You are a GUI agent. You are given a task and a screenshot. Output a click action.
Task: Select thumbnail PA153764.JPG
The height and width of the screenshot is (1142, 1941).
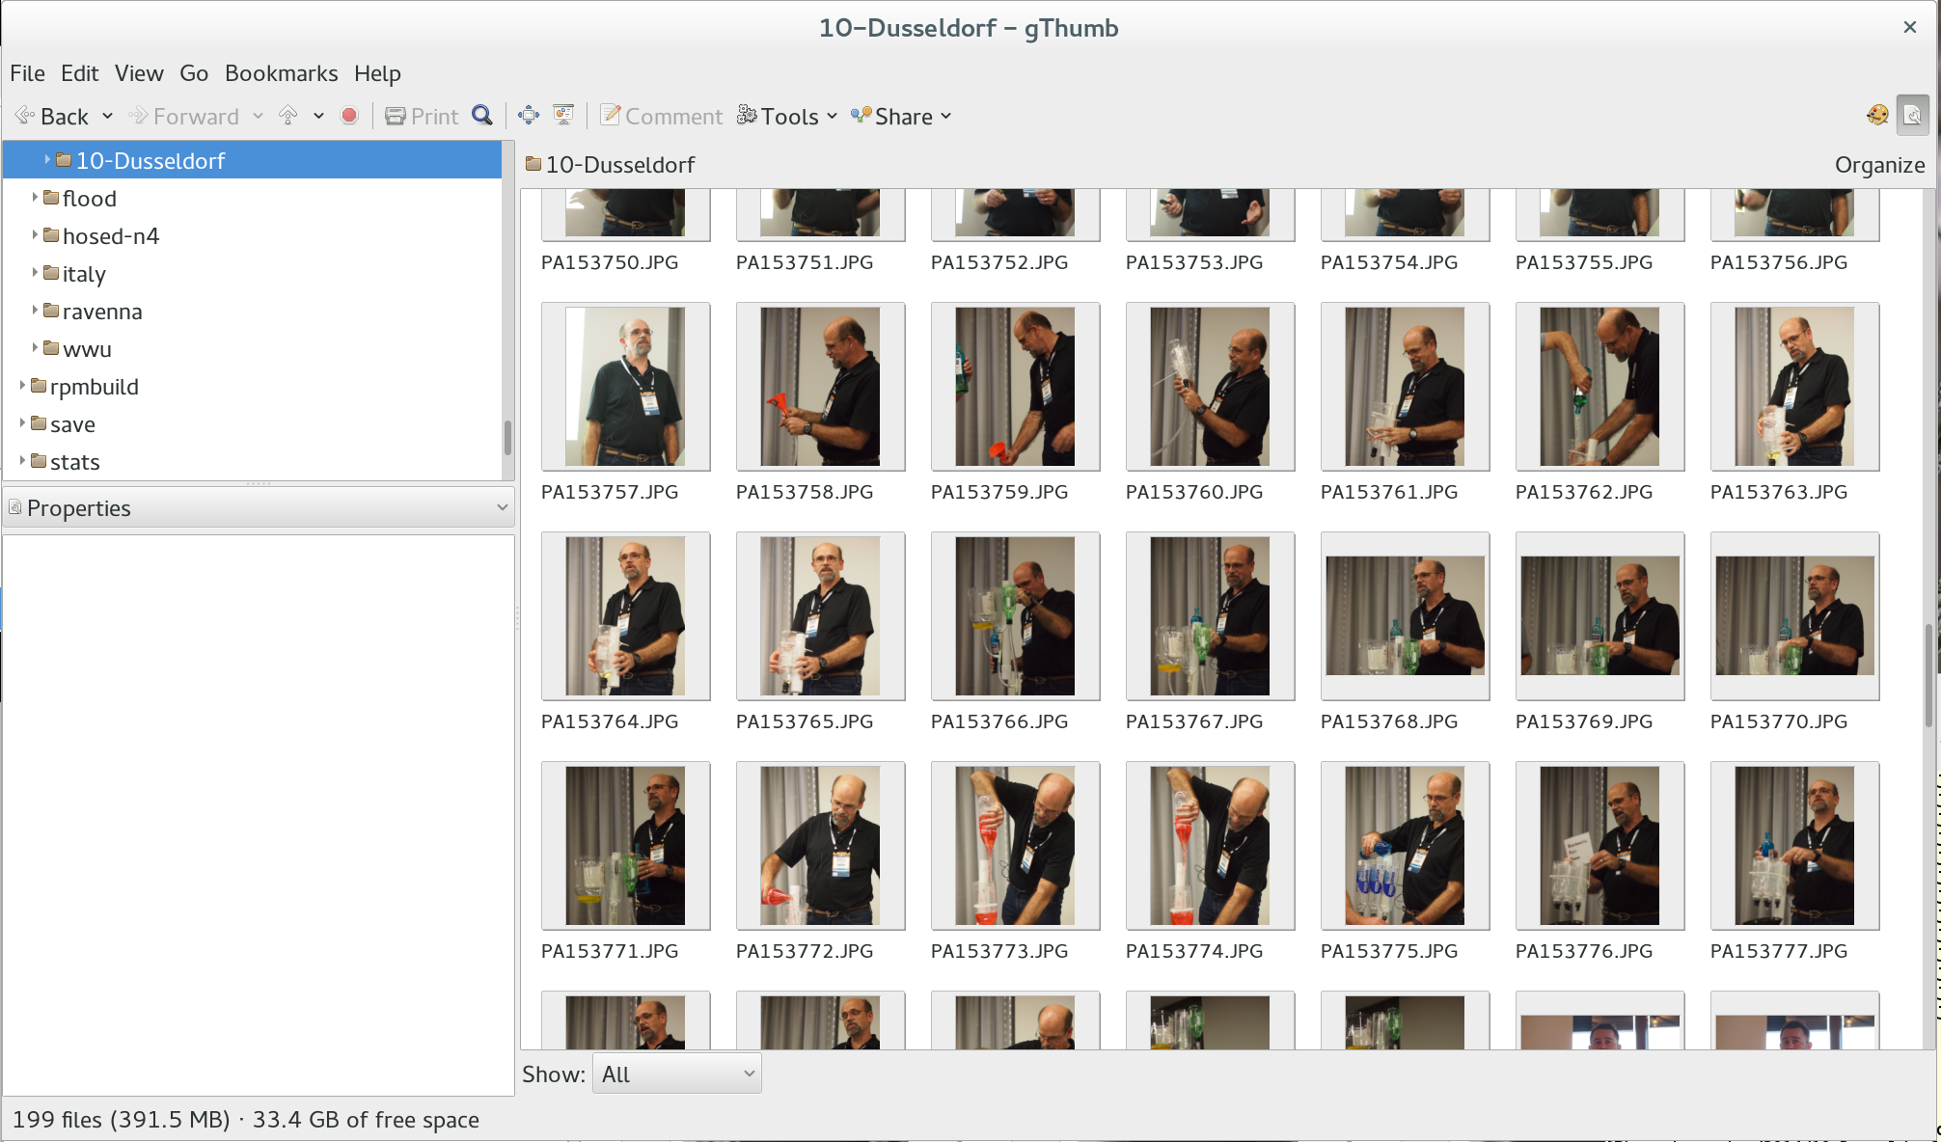pos(625,616)
